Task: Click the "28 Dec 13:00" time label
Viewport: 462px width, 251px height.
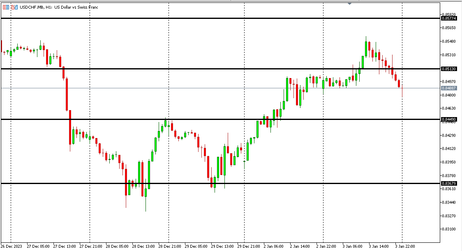Action: (x=143, y=246)
